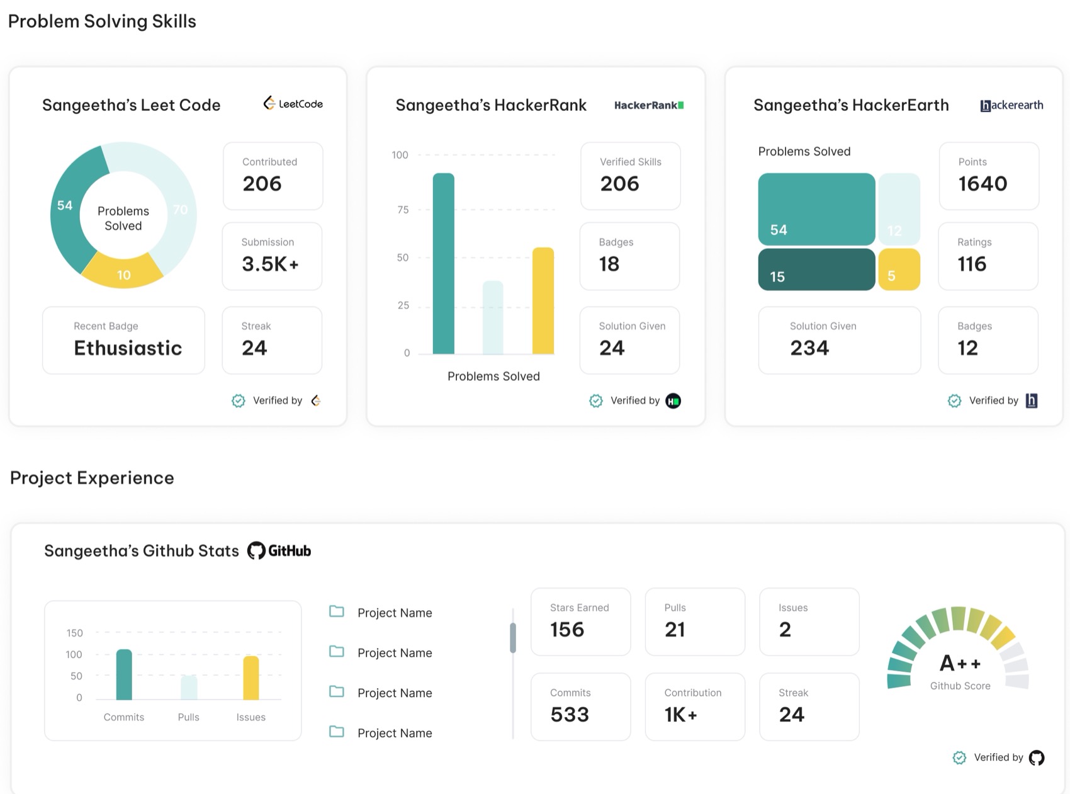Click the GitHub logo beside Github Stats

coord(279,551)
